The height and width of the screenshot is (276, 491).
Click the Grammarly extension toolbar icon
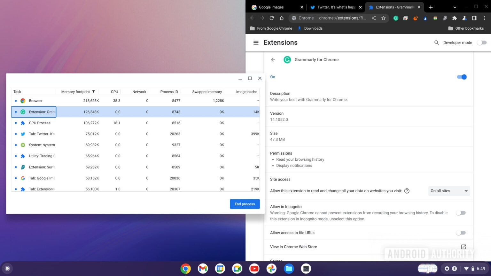point(396,18)
